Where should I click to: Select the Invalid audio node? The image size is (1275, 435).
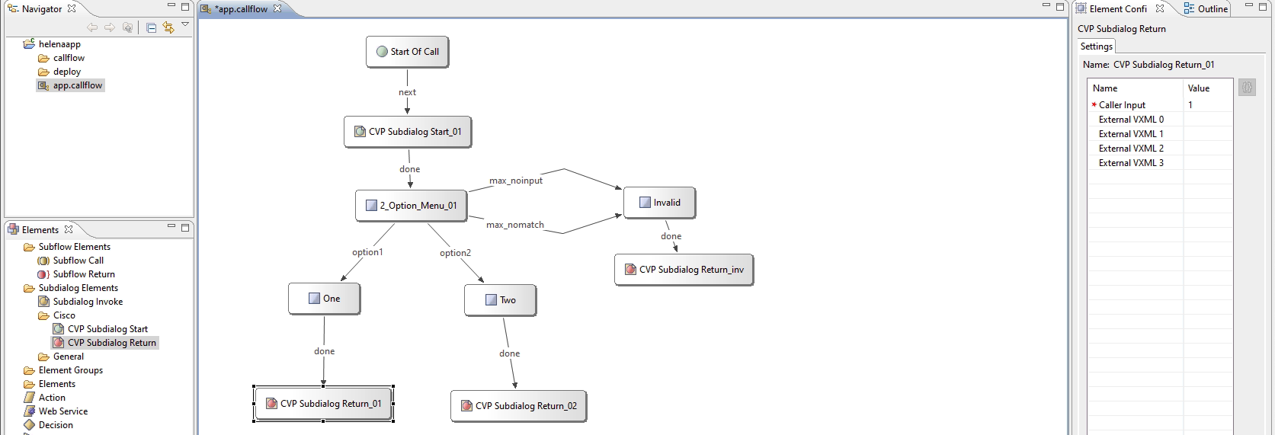pos(659,203)
